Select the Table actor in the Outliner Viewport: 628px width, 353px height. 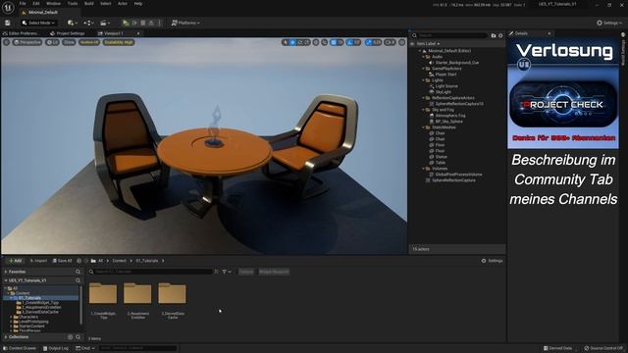click(441, 163)
